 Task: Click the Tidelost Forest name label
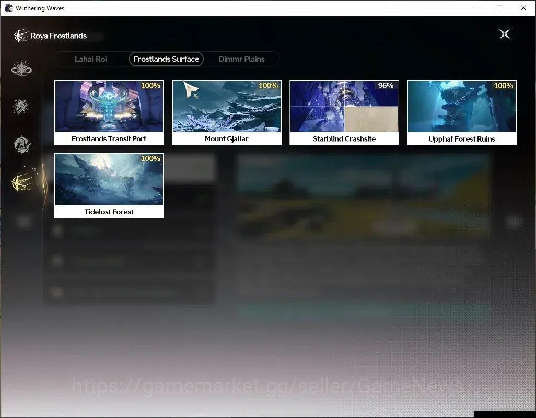tap(109, 212)
